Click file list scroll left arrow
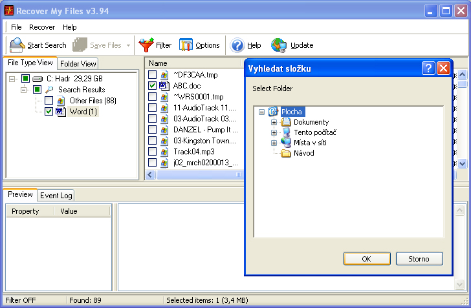Image resolution: width=471 pixels, height=308 pixels. [151, 174]
